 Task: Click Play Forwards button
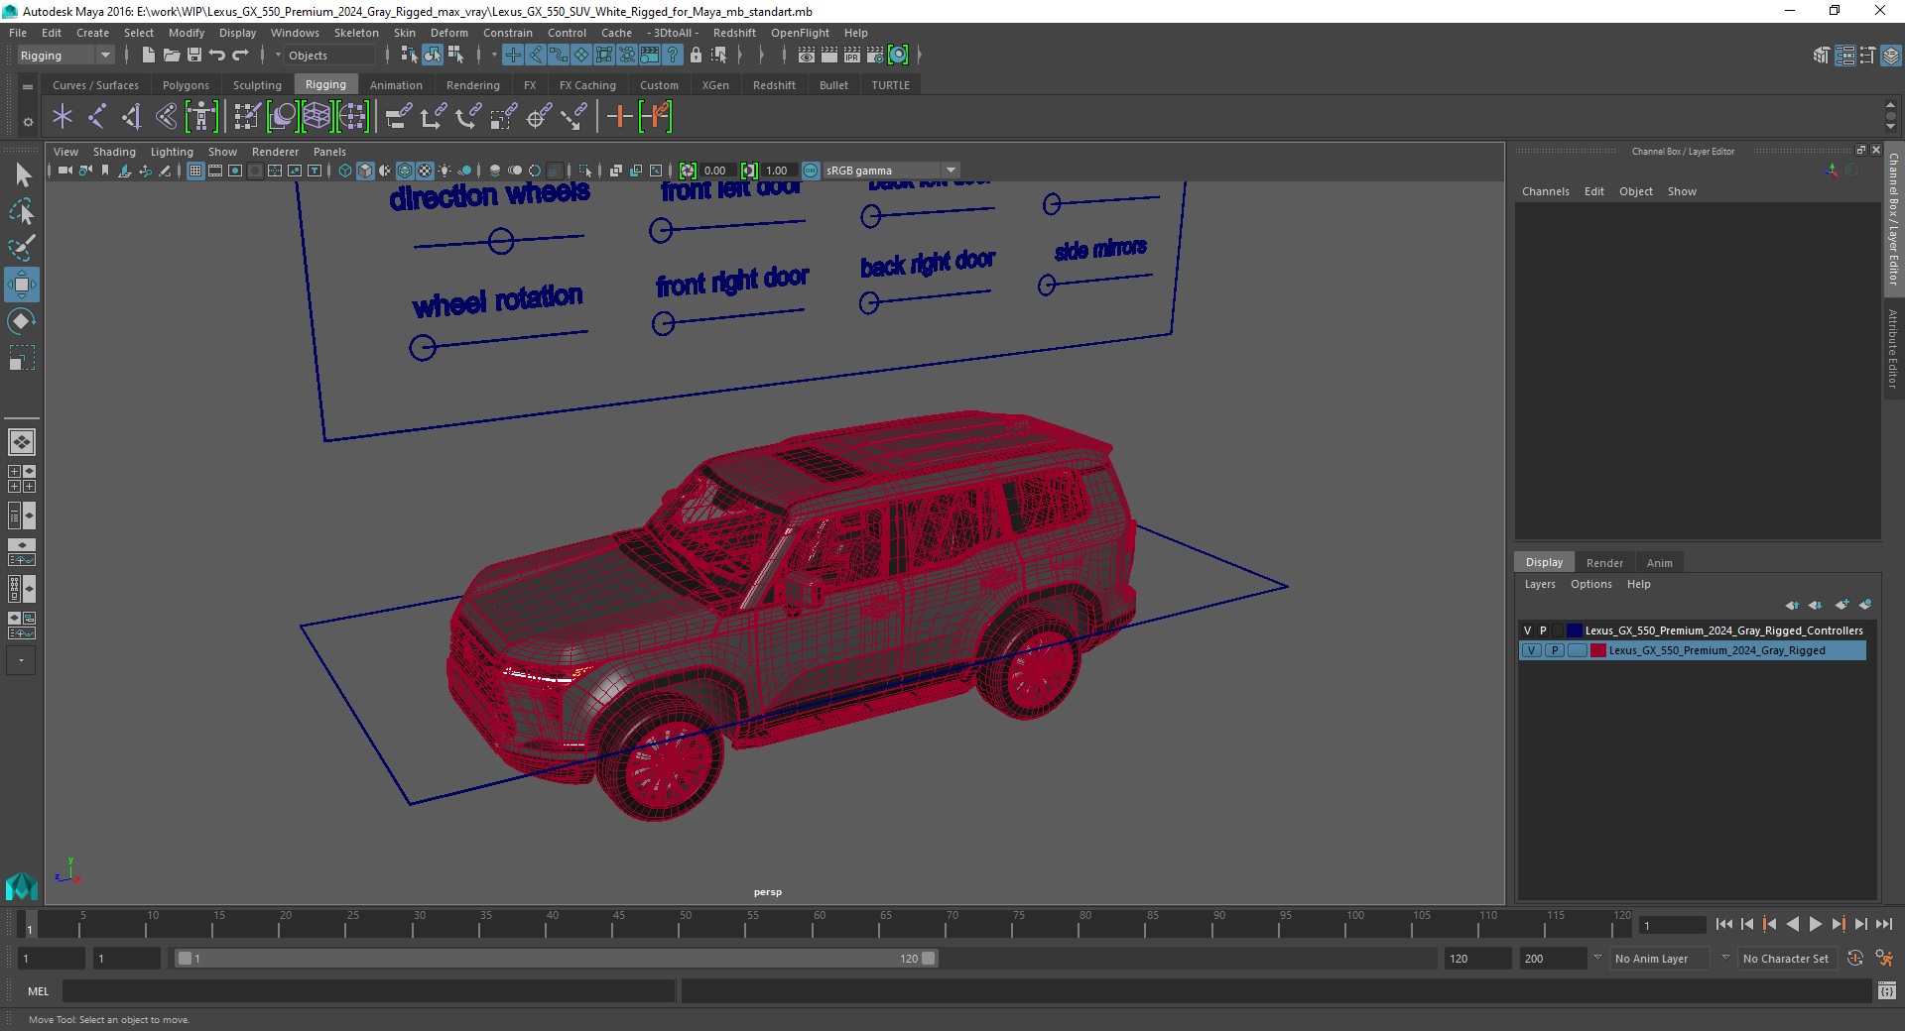click(1816, 924)
